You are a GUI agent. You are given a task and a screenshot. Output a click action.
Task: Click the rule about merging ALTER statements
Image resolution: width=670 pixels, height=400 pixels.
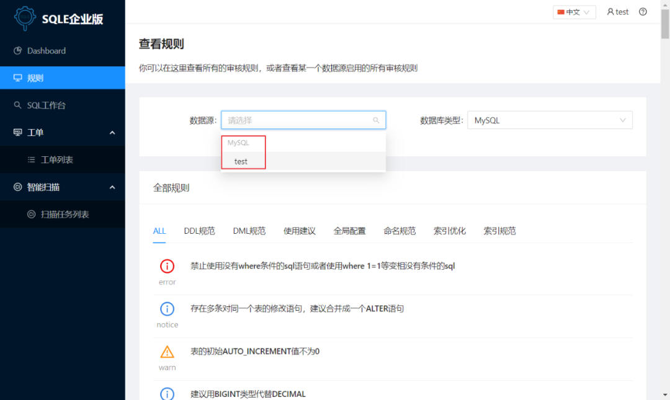click(297, 309)
